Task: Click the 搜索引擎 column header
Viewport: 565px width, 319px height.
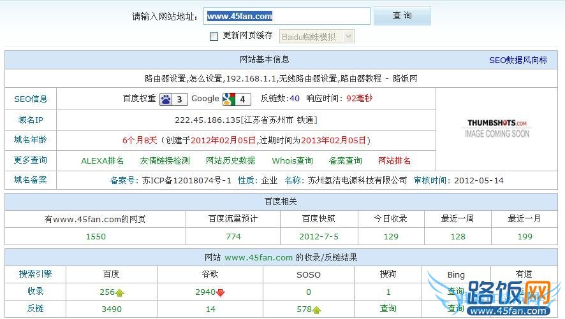Action: (x=35, y=274)
